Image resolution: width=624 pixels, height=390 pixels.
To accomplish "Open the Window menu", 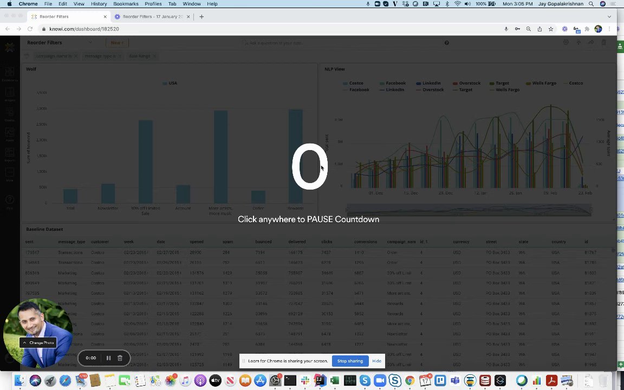I will pos(191,4).
